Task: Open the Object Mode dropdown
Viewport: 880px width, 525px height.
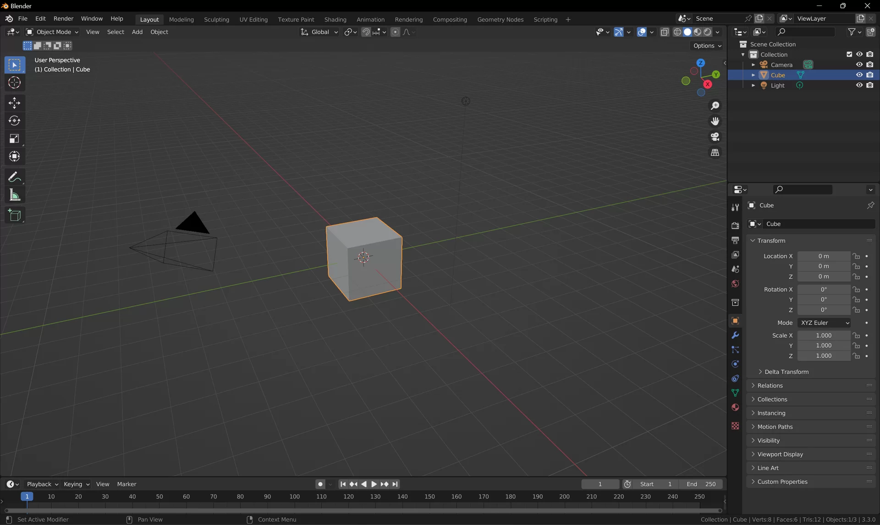Action: click(x=53, y=32)
